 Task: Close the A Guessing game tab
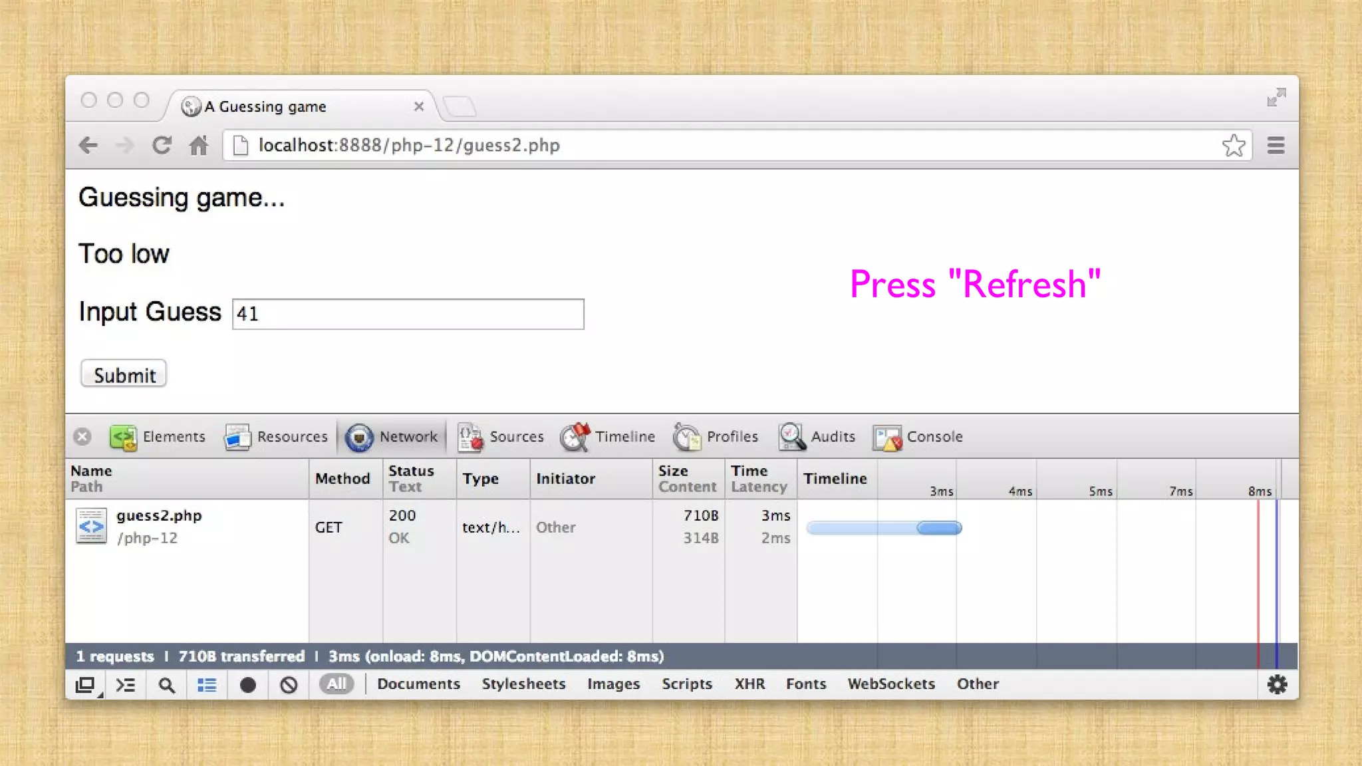click(418, 106)
